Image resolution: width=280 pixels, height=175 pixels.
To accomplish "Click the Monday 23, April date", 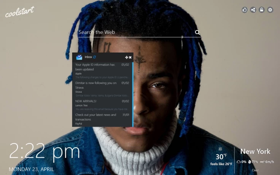I will [x=31, y=169].
